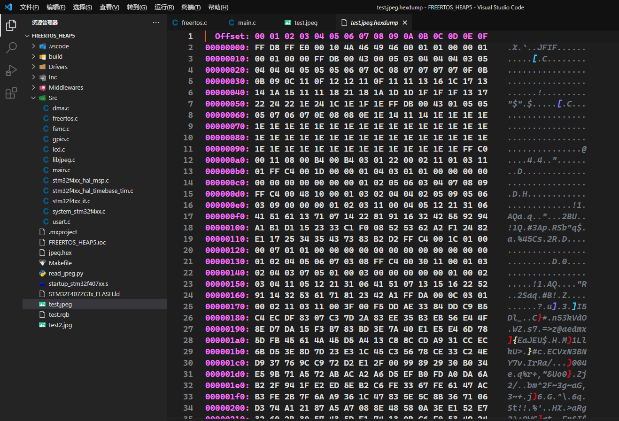Open the Search panel in the activity bar
The width and height of the screenshot is (619, 421).
(11, 47)
